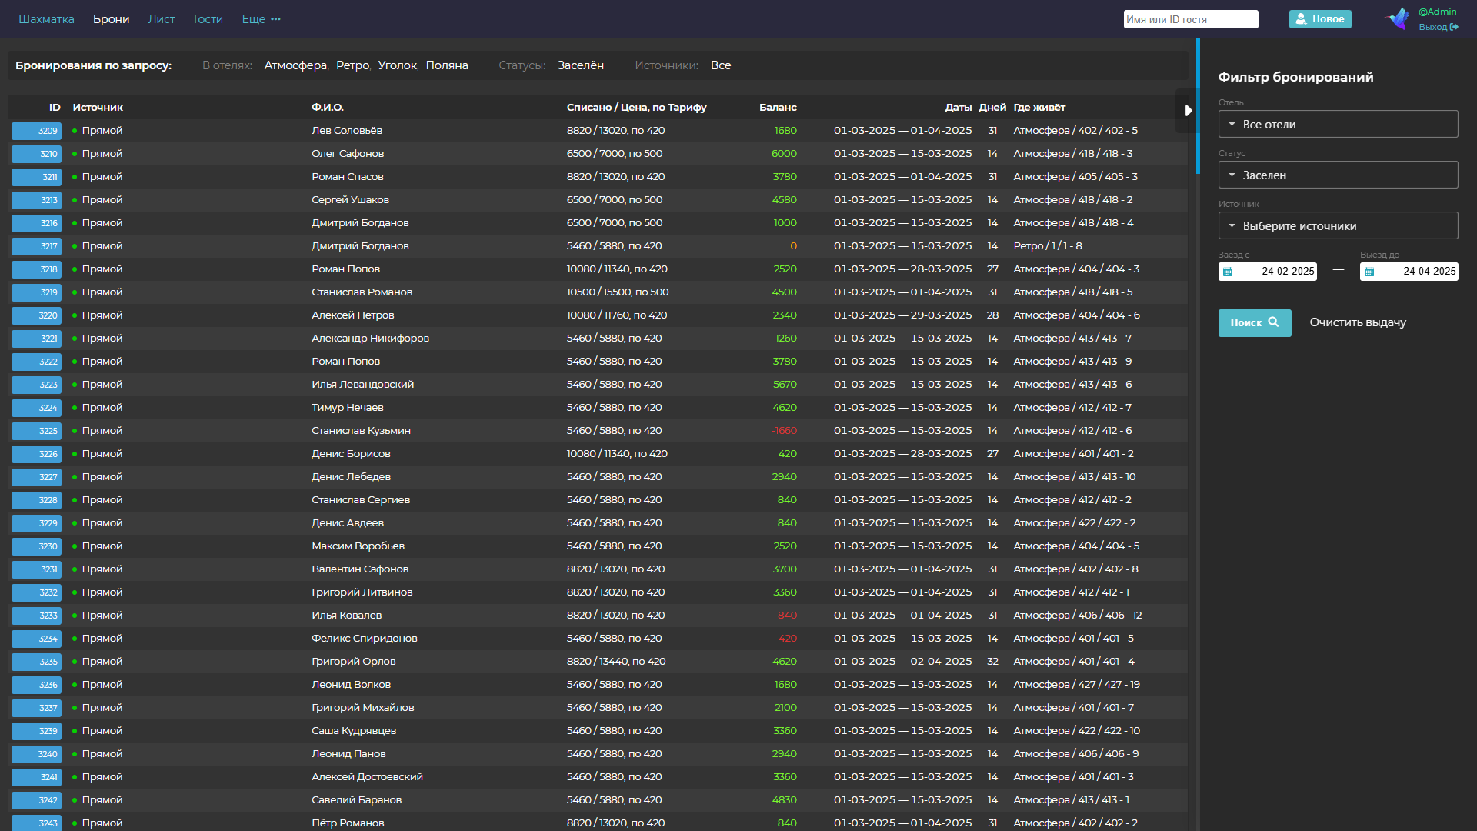Click dates 01-03-2025 — 02-04-2025

pos(903,662)
